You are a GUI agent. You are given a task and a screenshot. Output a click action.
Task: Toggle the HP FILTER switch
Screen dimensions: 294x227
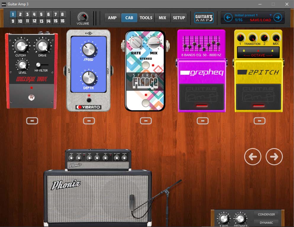click(42, 65)
